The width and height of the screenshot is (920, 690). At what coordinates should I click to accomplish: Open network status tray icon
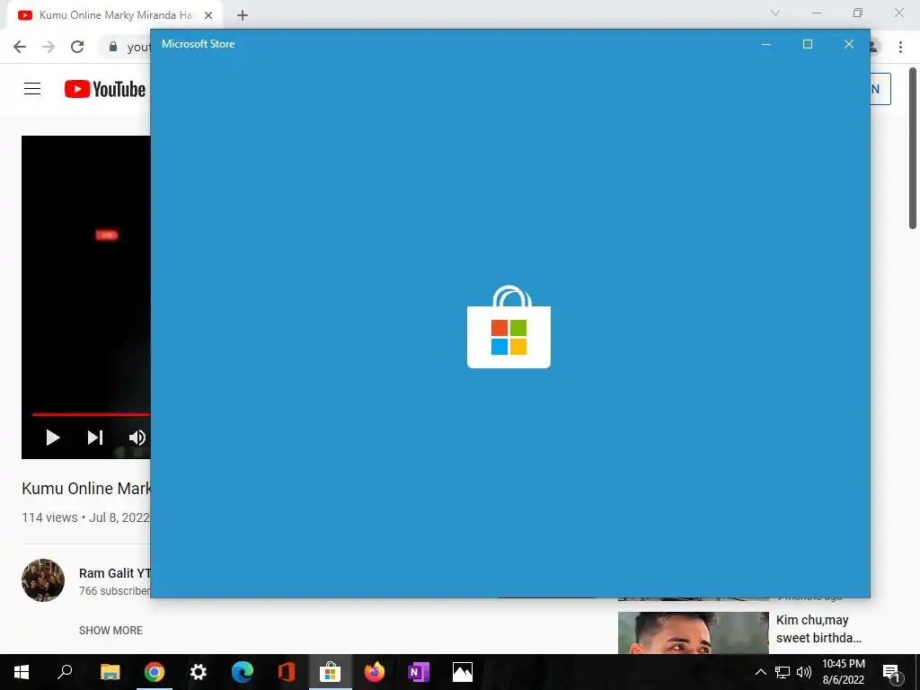[x=783, y=672]
